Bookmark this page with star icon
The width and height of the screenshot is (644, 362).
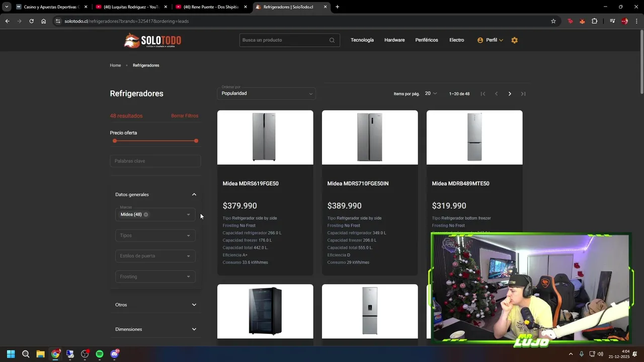tap(553, 21)
